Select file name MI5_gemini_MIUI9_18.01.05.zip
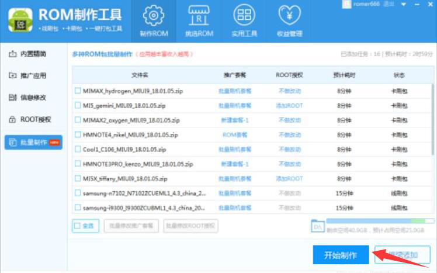This screenshot has height=273, width=437. pos(124,106)
